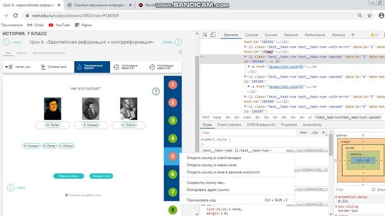Viewport: 385px width, 216px height.
Task: Click the Loyola portrait
Action: tap(129, 109)
